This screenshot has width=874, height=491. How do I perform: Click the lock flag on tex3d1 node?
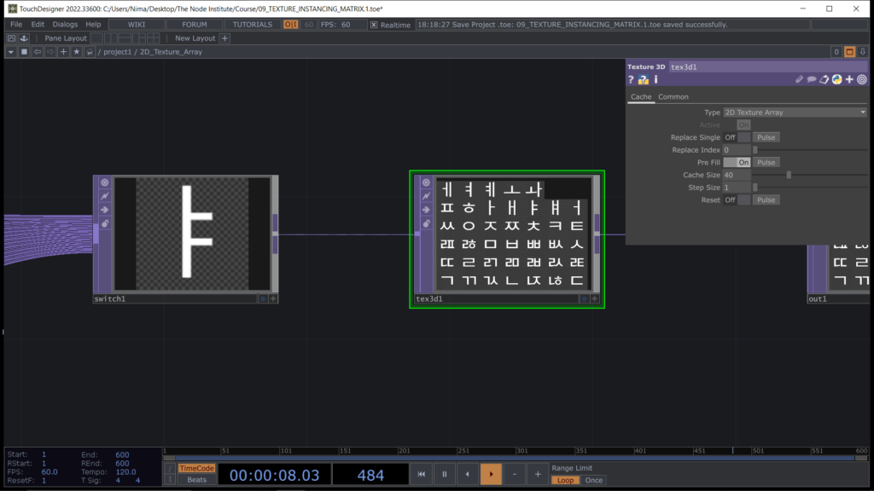pos(427,223)
